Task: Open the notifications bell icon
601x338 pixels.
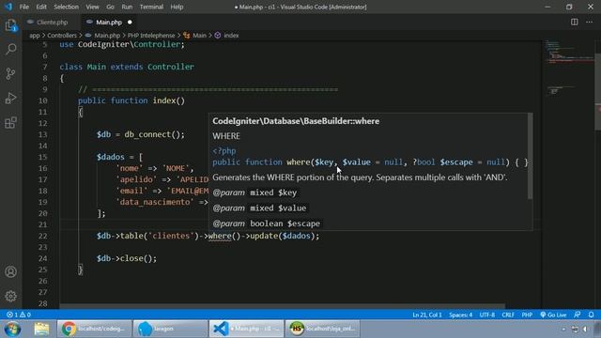Action: (591, 315)
